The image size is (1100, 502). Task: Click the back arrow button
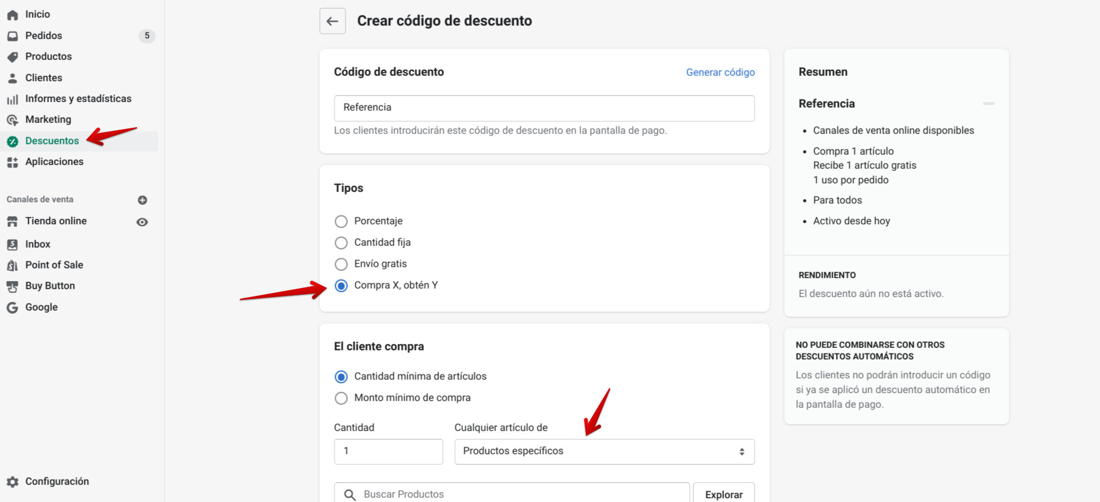(333, 21)
